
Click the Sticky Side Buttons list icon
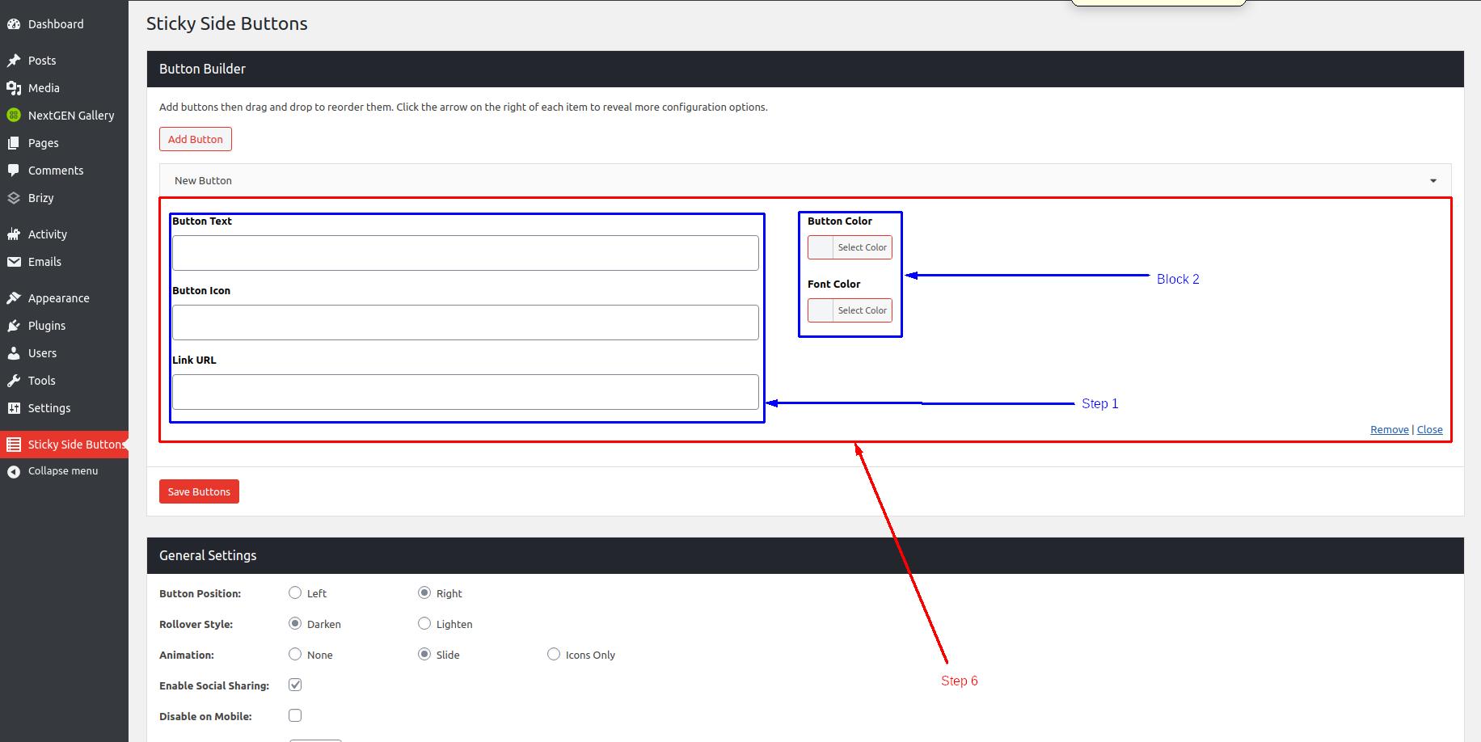coord(14,445)
